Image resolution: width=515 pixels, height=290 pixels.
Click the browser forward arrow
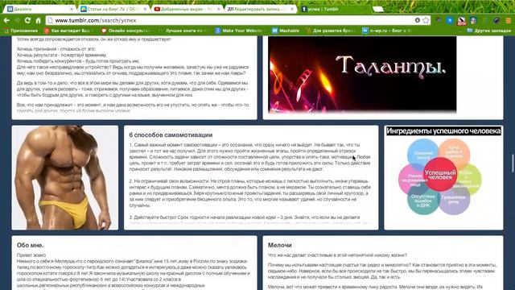[x=17, y=20]
